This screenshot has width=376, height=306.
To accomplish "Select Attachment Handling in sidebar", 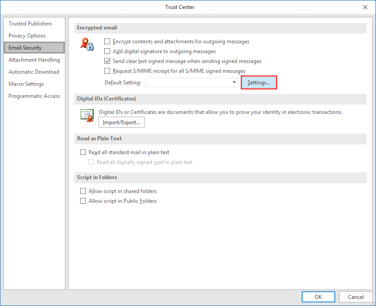I will [x=34, y=60].
